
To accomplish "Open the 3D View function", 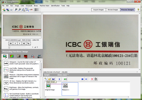I will tap(21, 82).
